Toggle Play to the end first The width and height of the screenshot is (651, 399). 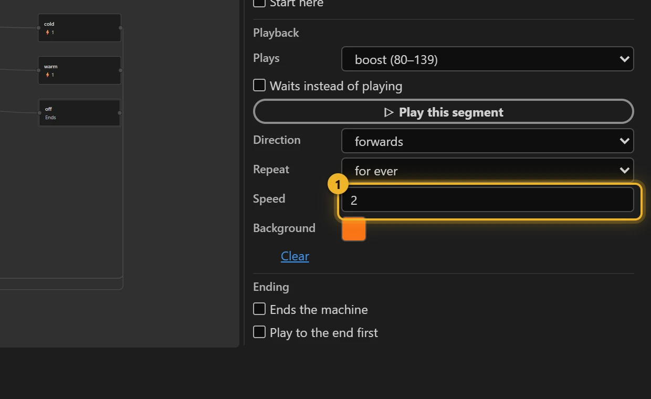pyautogui.click(x=259, y=332)
